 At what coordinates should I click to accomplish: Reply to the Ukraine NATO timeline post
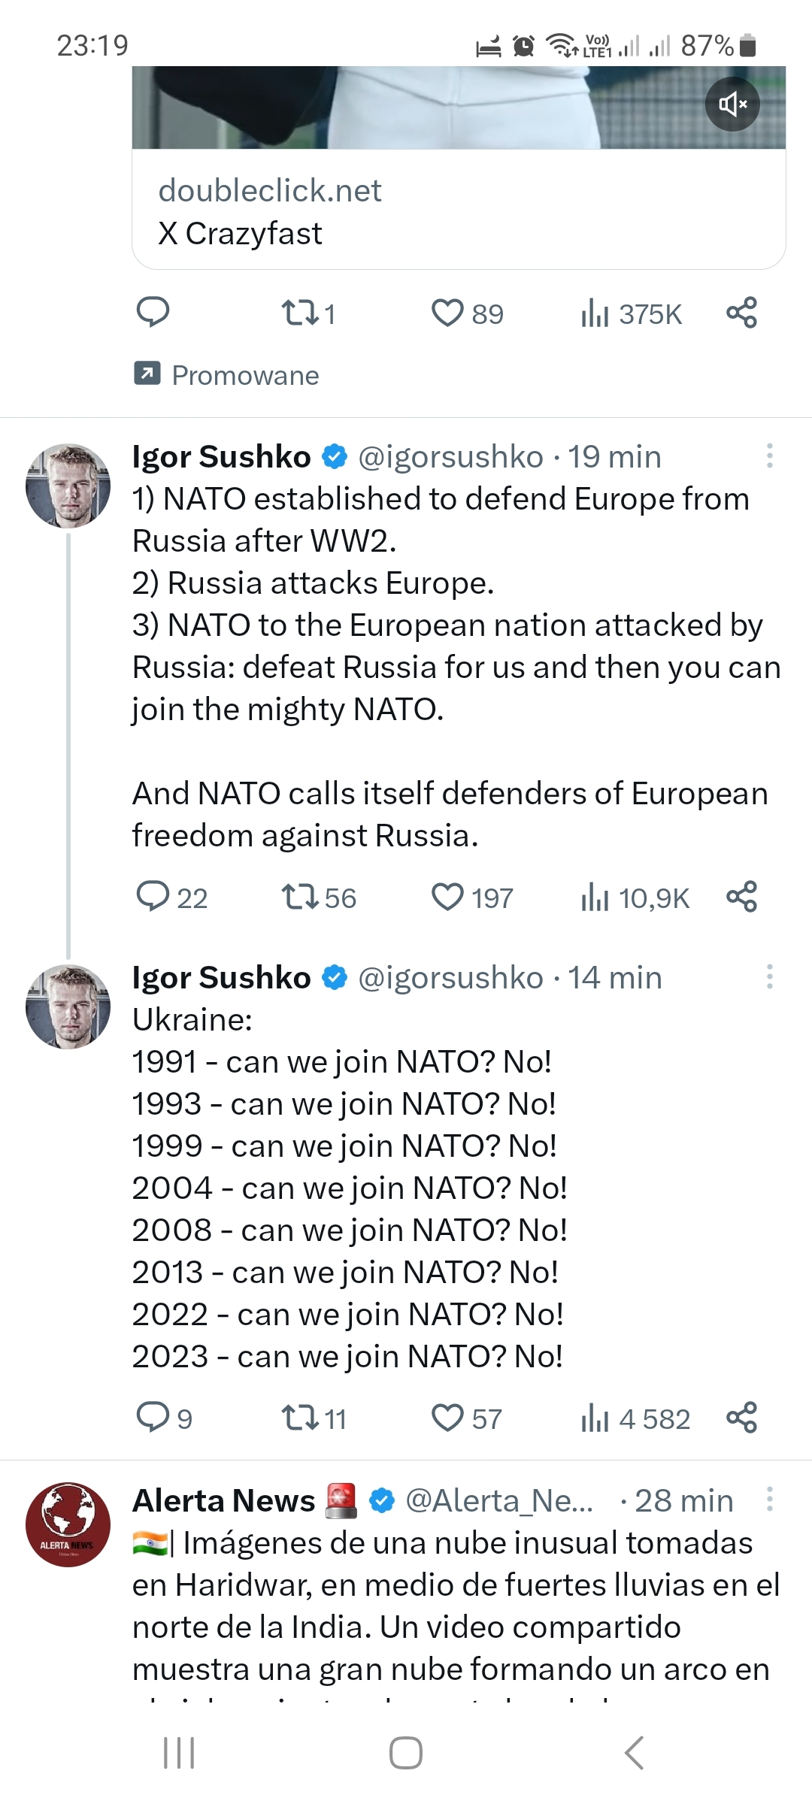(153, 1418)
